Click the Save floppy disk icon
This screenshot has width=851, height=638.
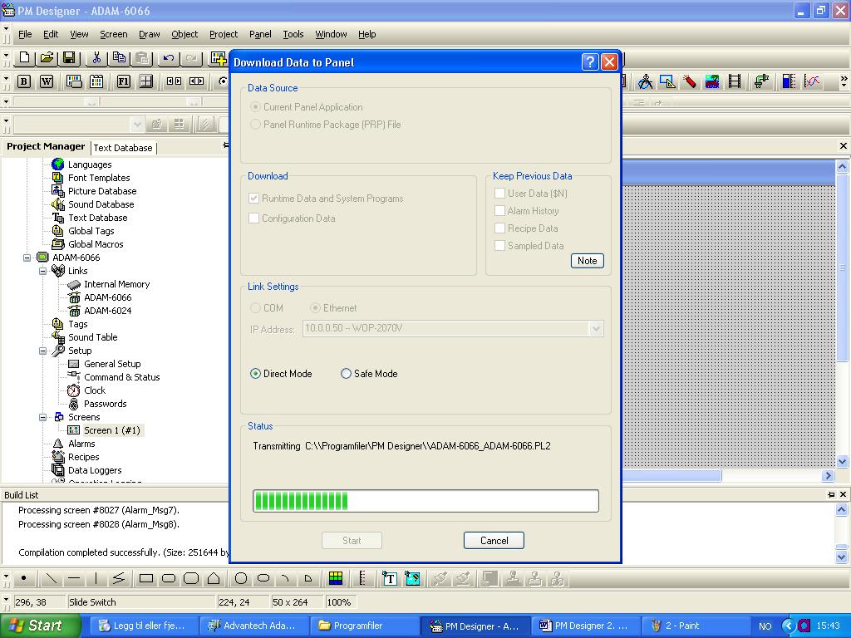[x=69, y=57]
